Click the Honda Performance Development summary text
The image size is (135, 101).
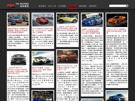coord(43,40)
